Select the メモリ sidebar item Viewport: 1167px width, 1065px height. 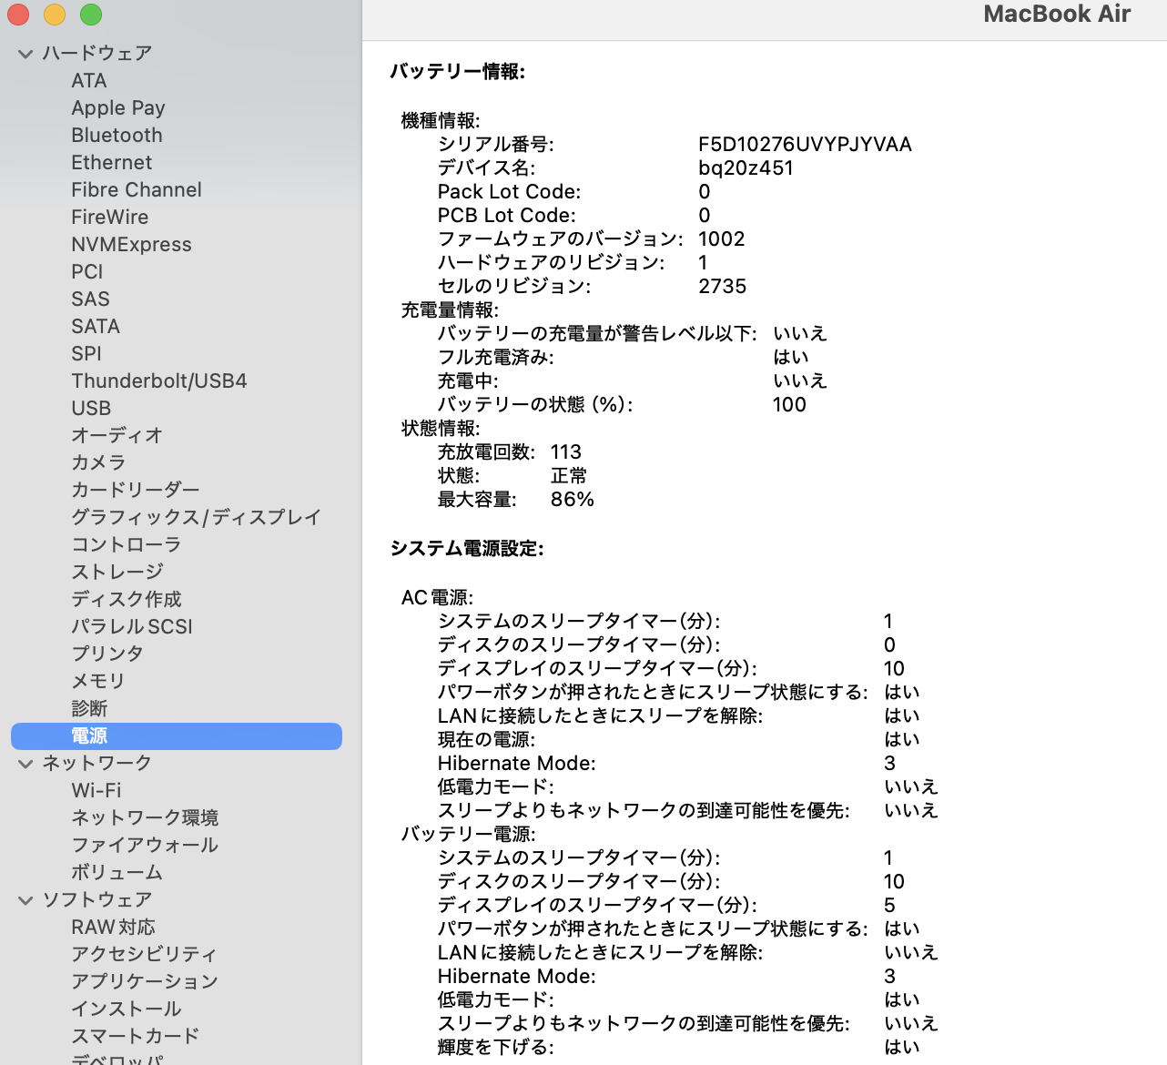[x=97, y=681]
